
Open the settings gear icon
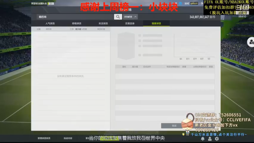(x=217, y=139)
